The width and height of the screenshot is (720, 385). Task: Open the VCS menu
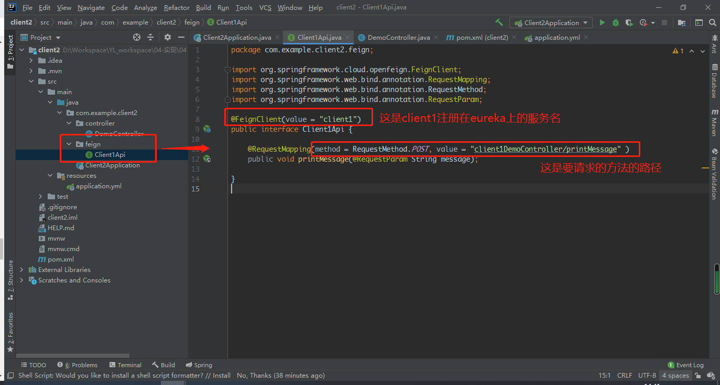(x=265, y=7)
